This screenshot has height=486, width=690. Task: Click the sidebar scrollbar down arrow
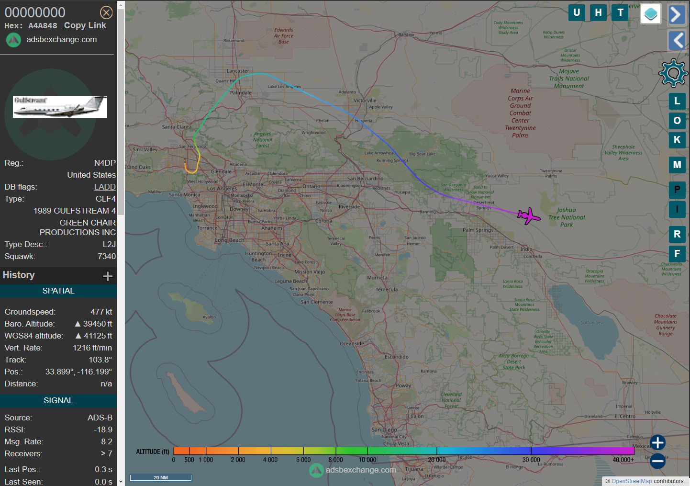pyautogui.click(x=121, y=482)
